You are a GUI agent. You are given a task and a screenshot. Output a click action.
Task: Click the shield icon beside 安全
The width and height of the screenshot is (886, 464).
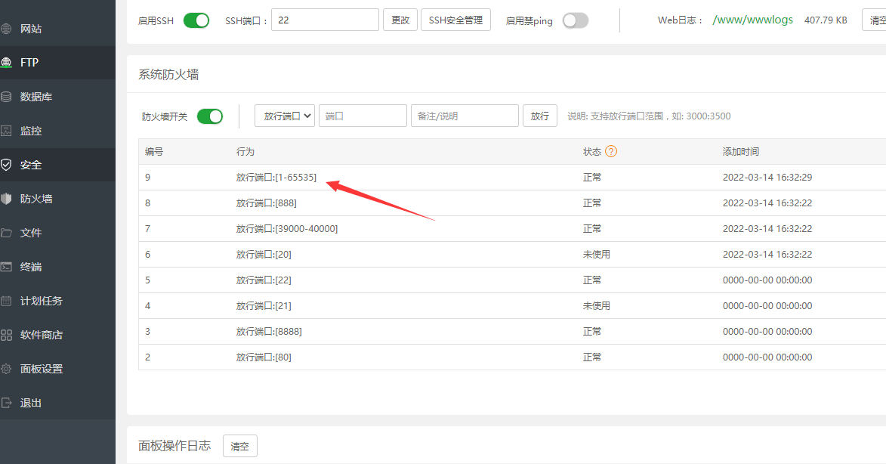click(x=6, y=165)
